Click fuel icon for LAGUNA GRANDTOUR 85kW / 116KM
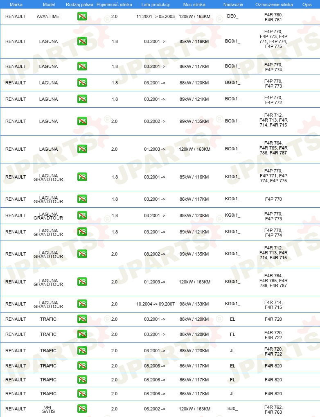The image size is (320, 417). click(82, 177)
